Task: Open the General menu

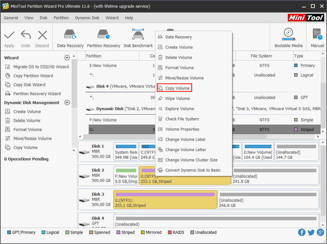Action: (x=11, y=18)
